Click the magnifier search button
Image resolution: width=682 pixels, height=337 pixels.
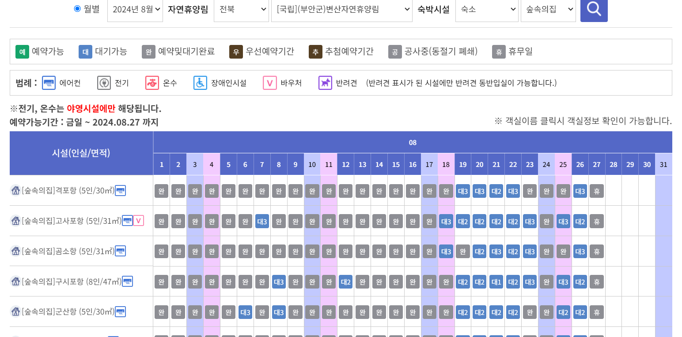(x=594, y=9)
